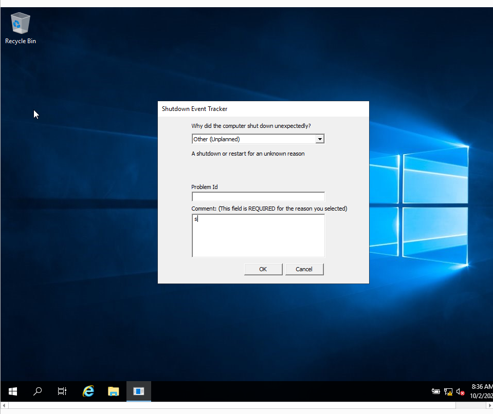Cancel the Shutdown Event Tracker dialog

[x=304, y=269]
